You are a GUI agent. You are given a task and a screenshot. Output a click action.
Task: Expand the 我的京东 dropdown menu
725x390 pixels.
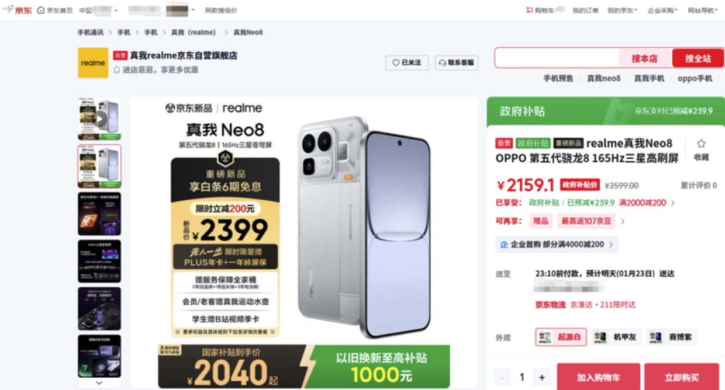[x=622, y=11]
